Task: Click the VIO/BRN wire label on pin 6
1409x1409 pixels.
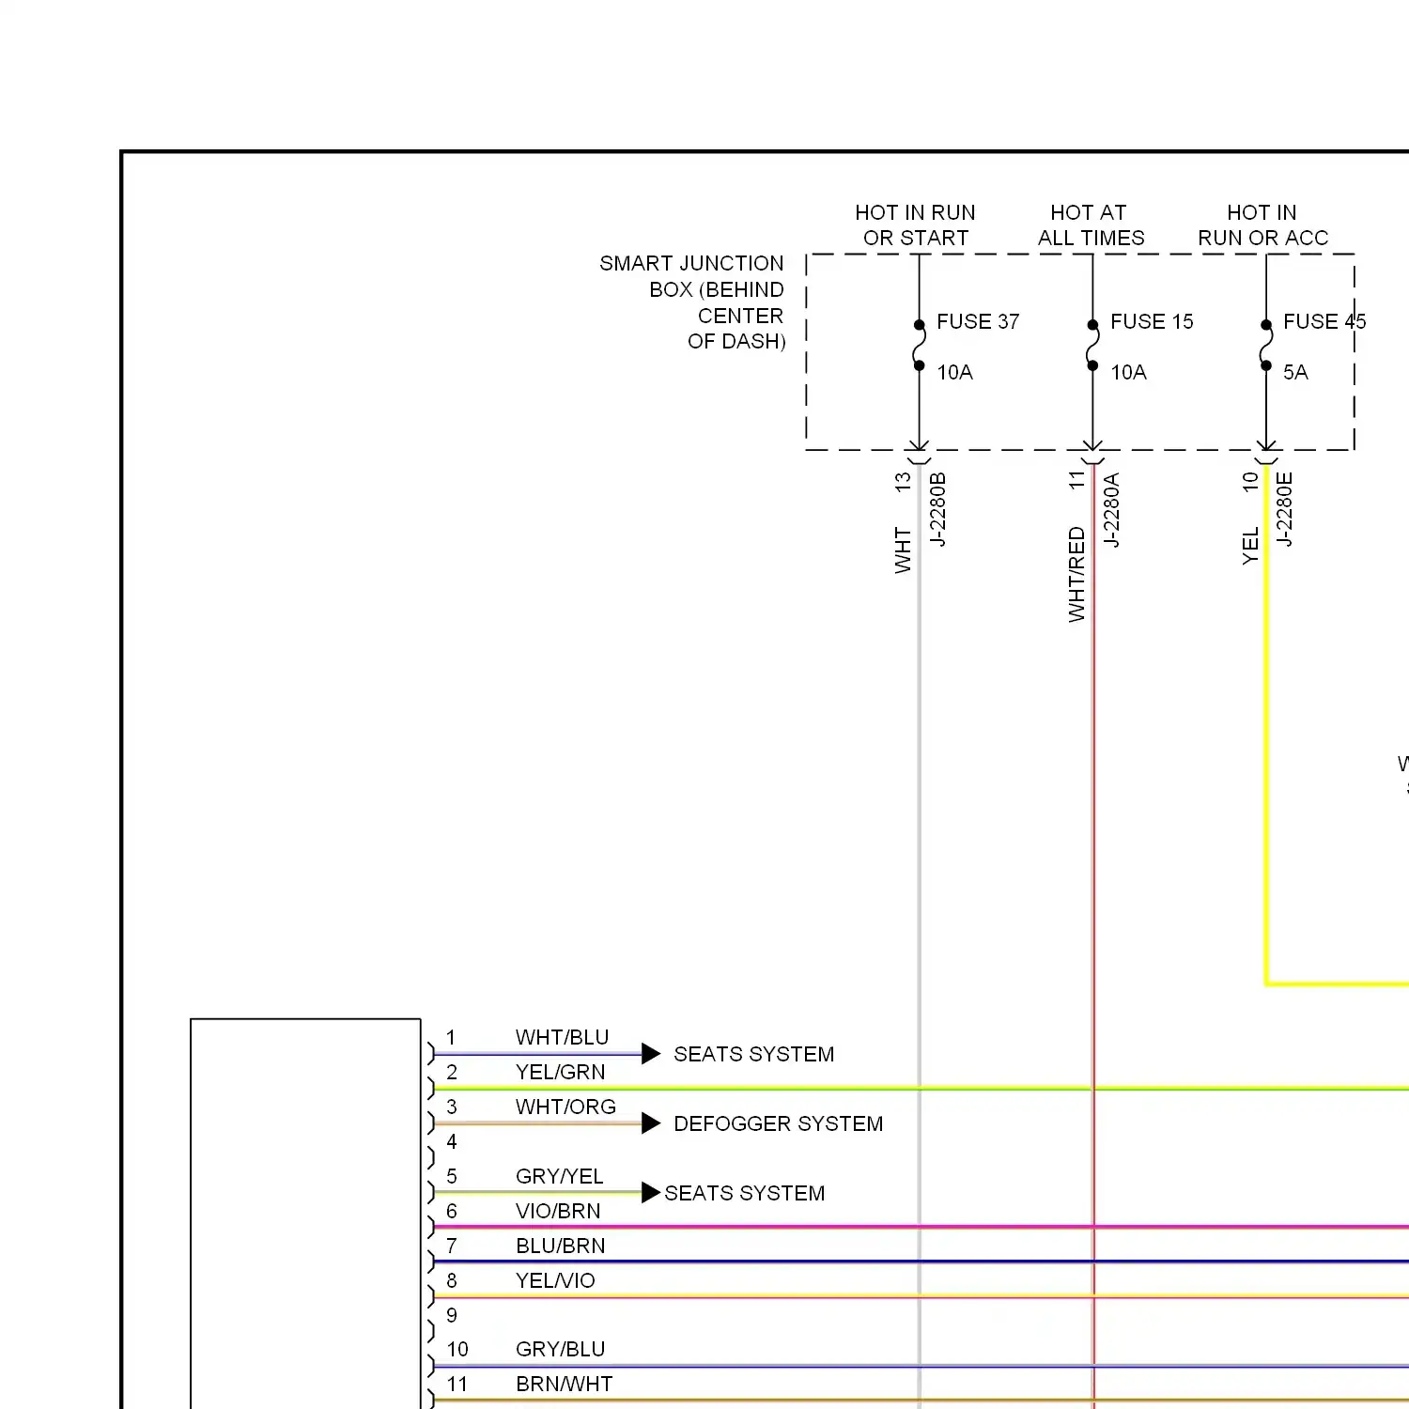Action: 558,1212
